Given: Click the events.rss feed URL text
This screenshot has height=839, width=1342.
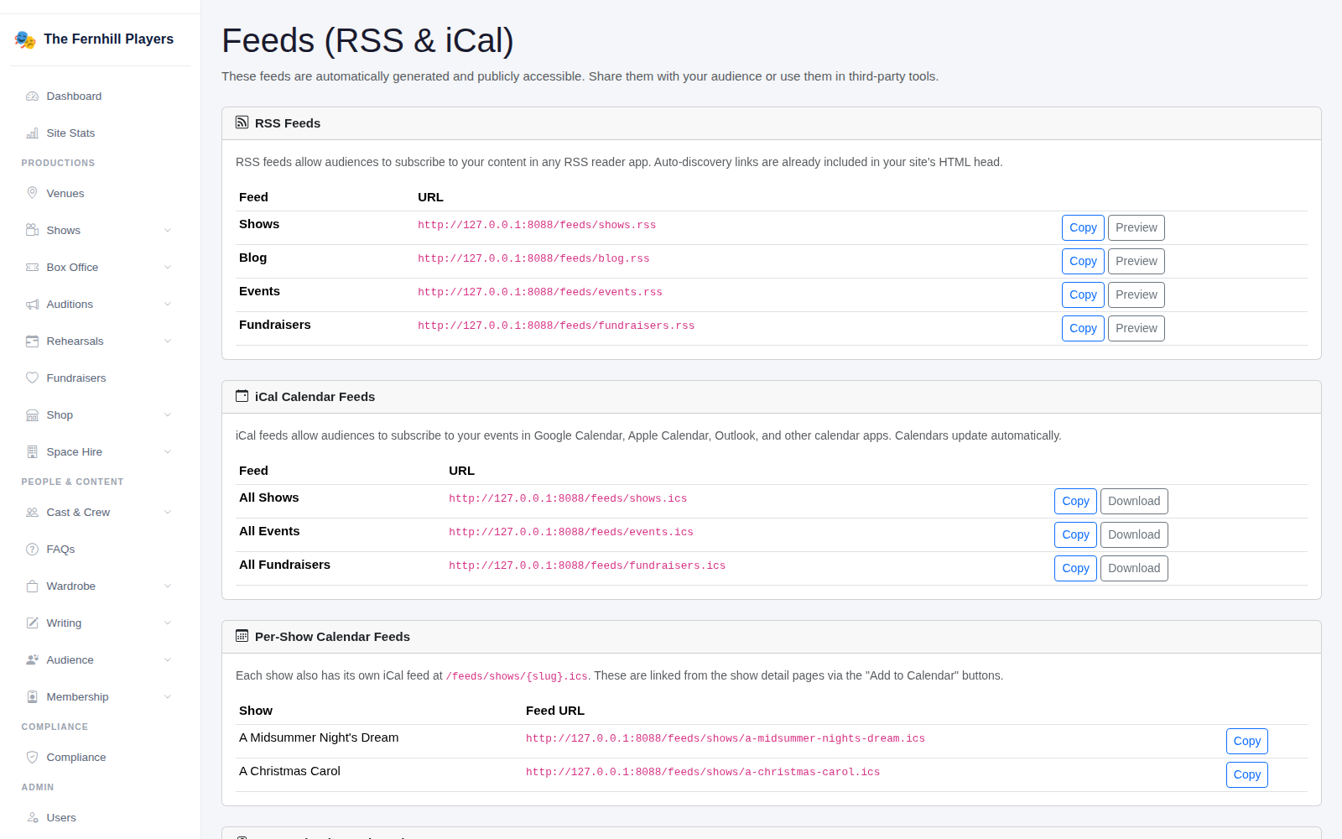Looking at the screenshot, I should [540, 292].
